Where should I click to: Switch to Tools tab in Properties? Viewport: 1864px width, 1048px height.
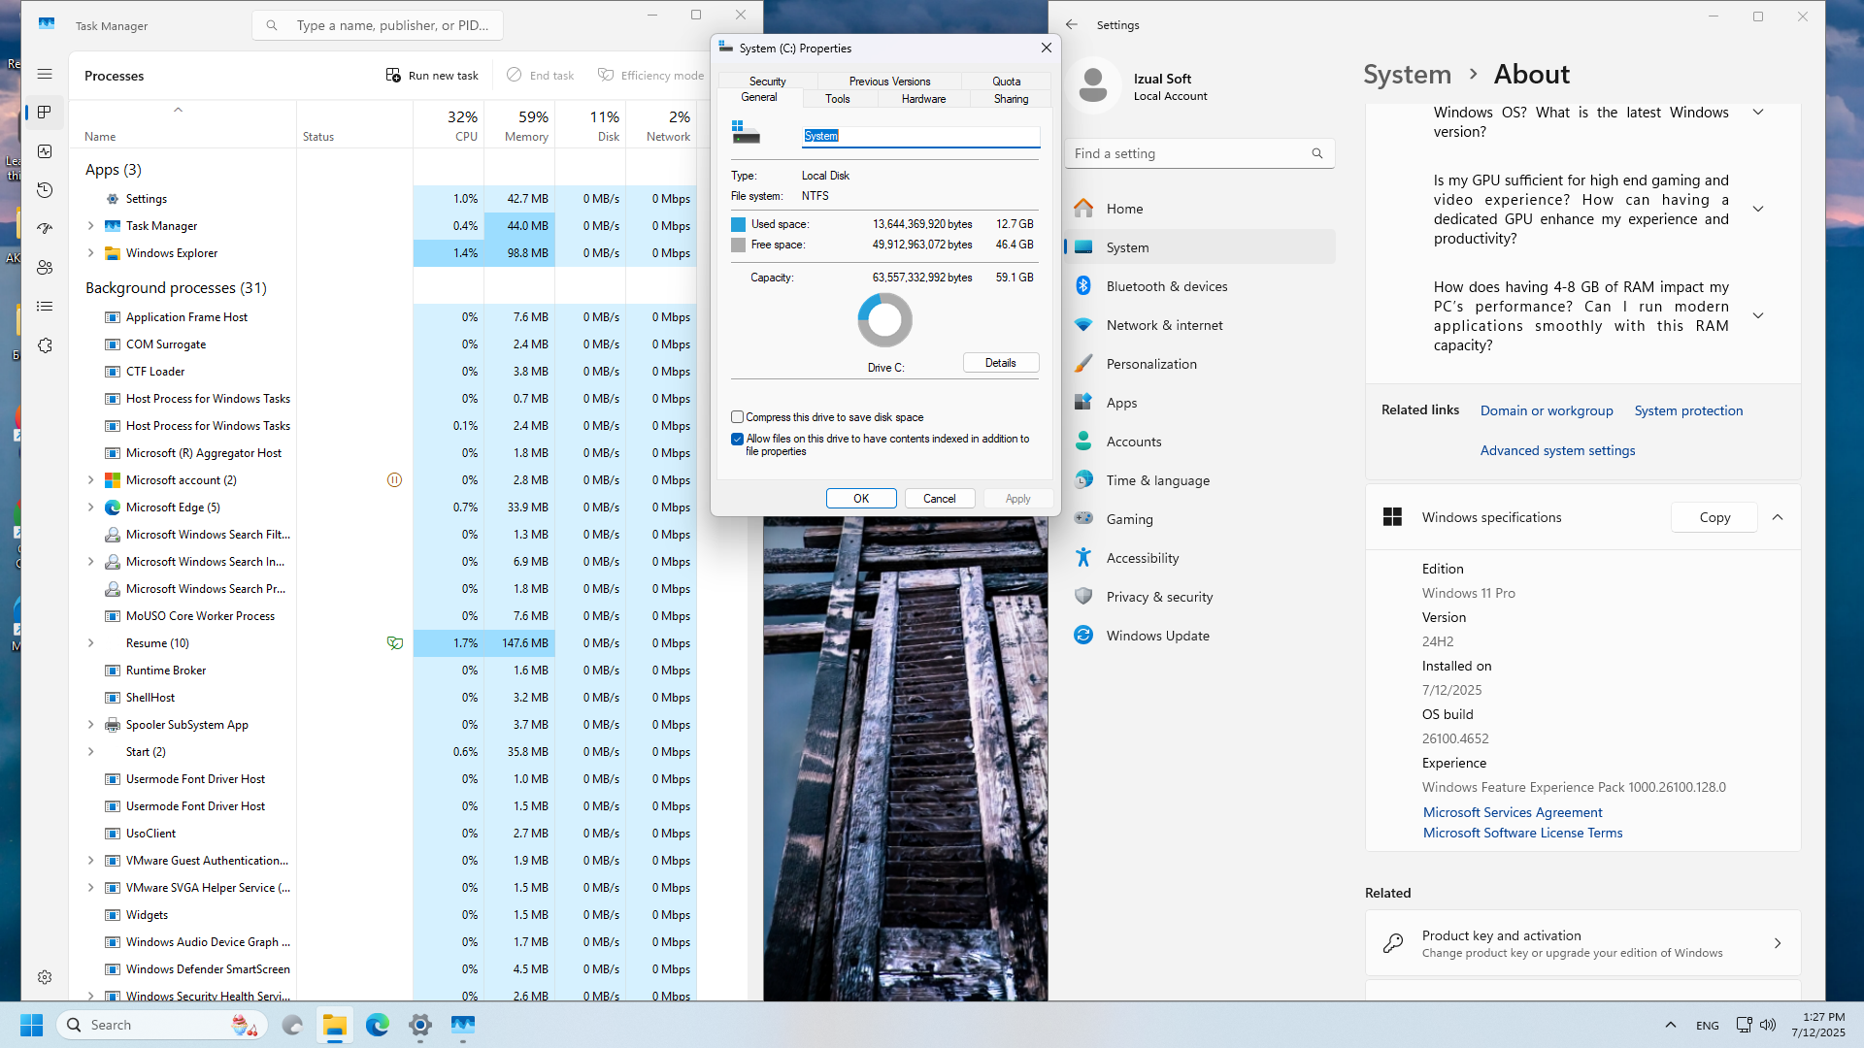point(837,99)
